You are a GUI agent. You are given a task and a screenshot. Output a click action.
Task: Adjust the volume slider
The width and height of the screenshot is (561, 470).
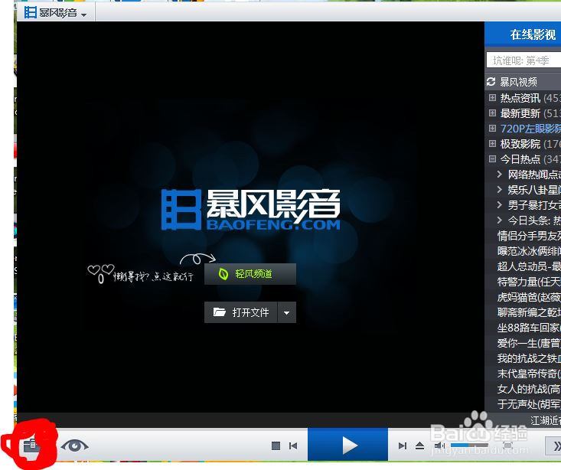(469, 446)
